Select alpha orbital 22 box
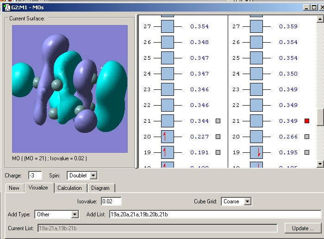 [168, 105]
